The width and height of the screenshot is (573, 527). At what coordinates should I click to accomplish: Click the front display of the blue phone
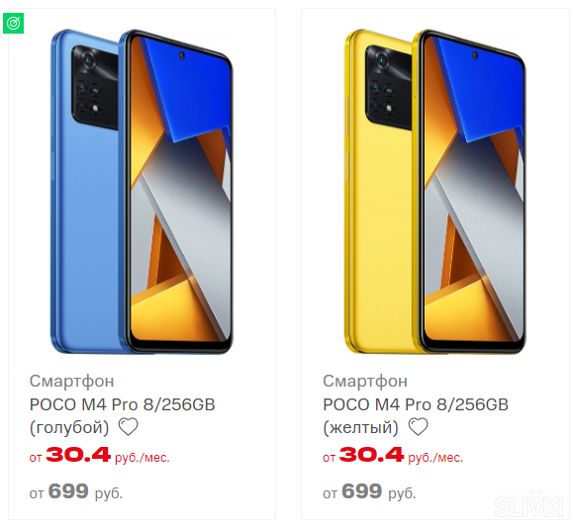click(x=181, y=190)
